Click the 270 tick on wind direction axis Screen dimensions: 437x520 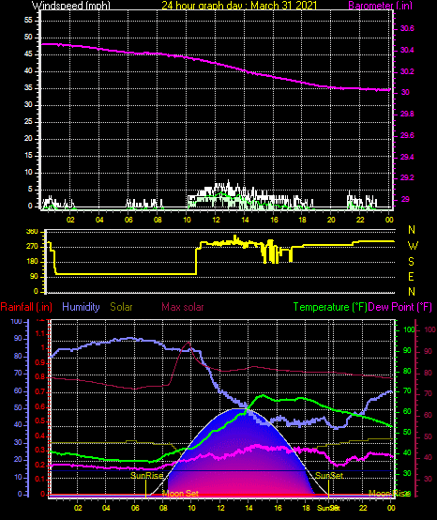click(32, 247)
